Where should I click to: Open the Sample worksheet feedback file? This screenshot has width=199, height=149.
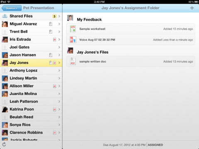[x=131, y=29]
